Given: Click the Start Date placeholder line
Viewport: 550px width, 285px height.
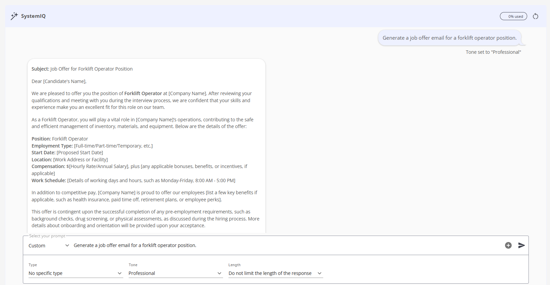Looking at the screenshot, I should (x=67, y=153).
